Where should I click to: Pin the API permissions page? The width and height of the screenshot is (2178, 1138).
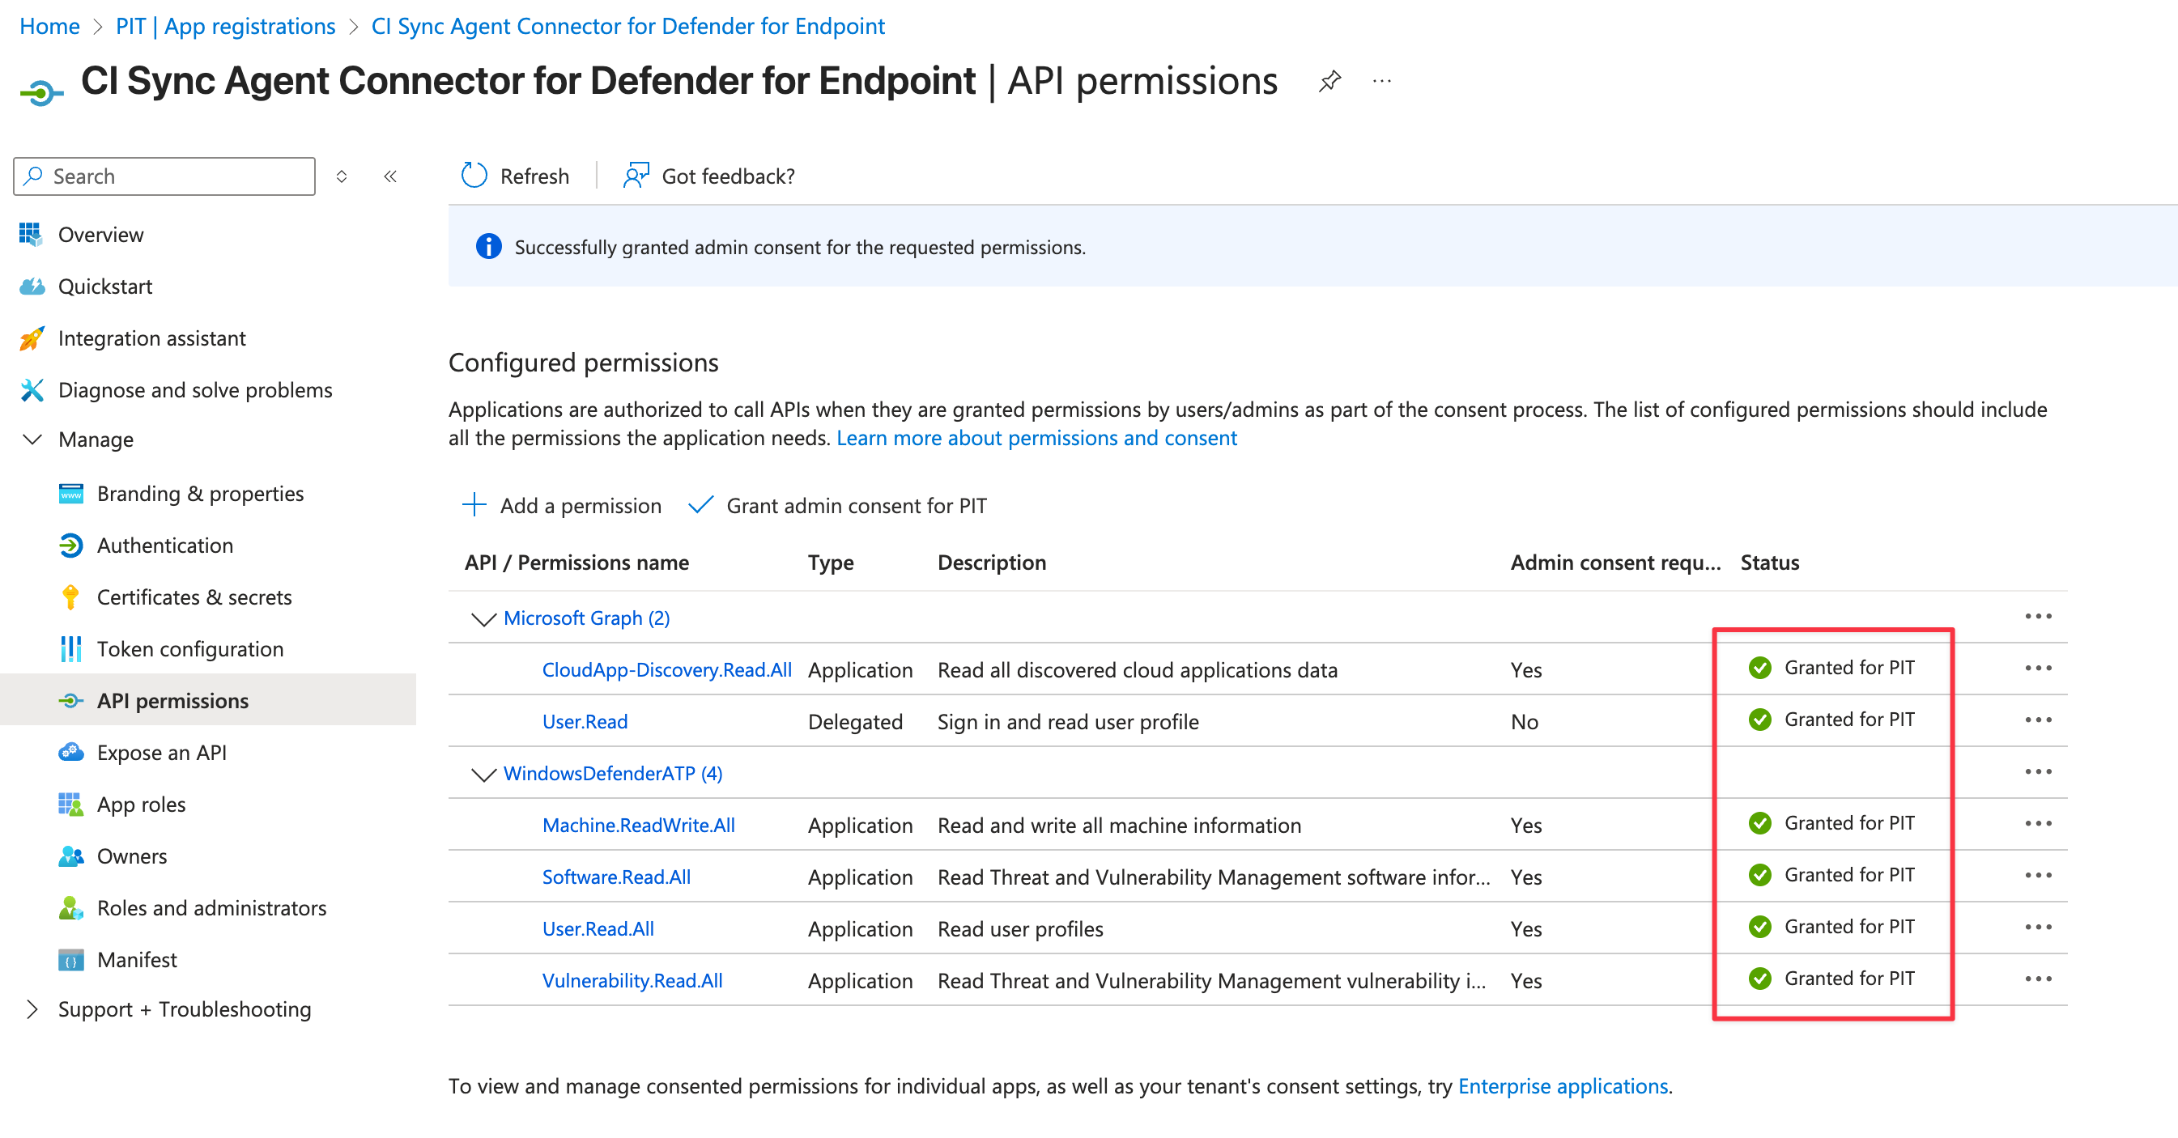[1329, 81]
